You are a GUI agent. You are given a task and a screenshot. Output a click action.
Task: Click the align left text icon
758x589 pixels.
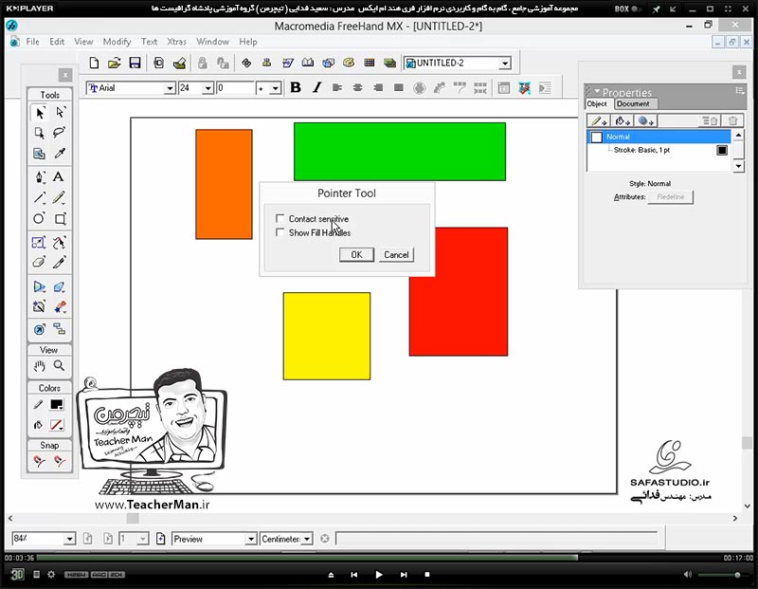(337, 87)
